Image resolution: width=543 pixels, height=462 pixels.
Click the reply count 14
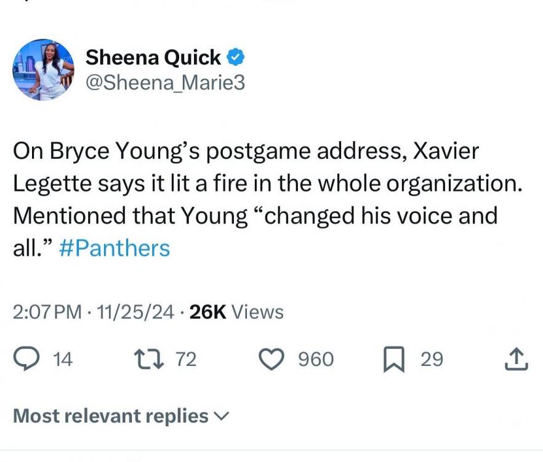tap(63, 359)
